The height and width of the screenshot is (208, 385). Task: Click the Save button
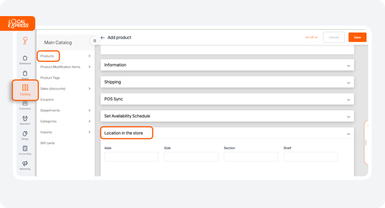357,37
